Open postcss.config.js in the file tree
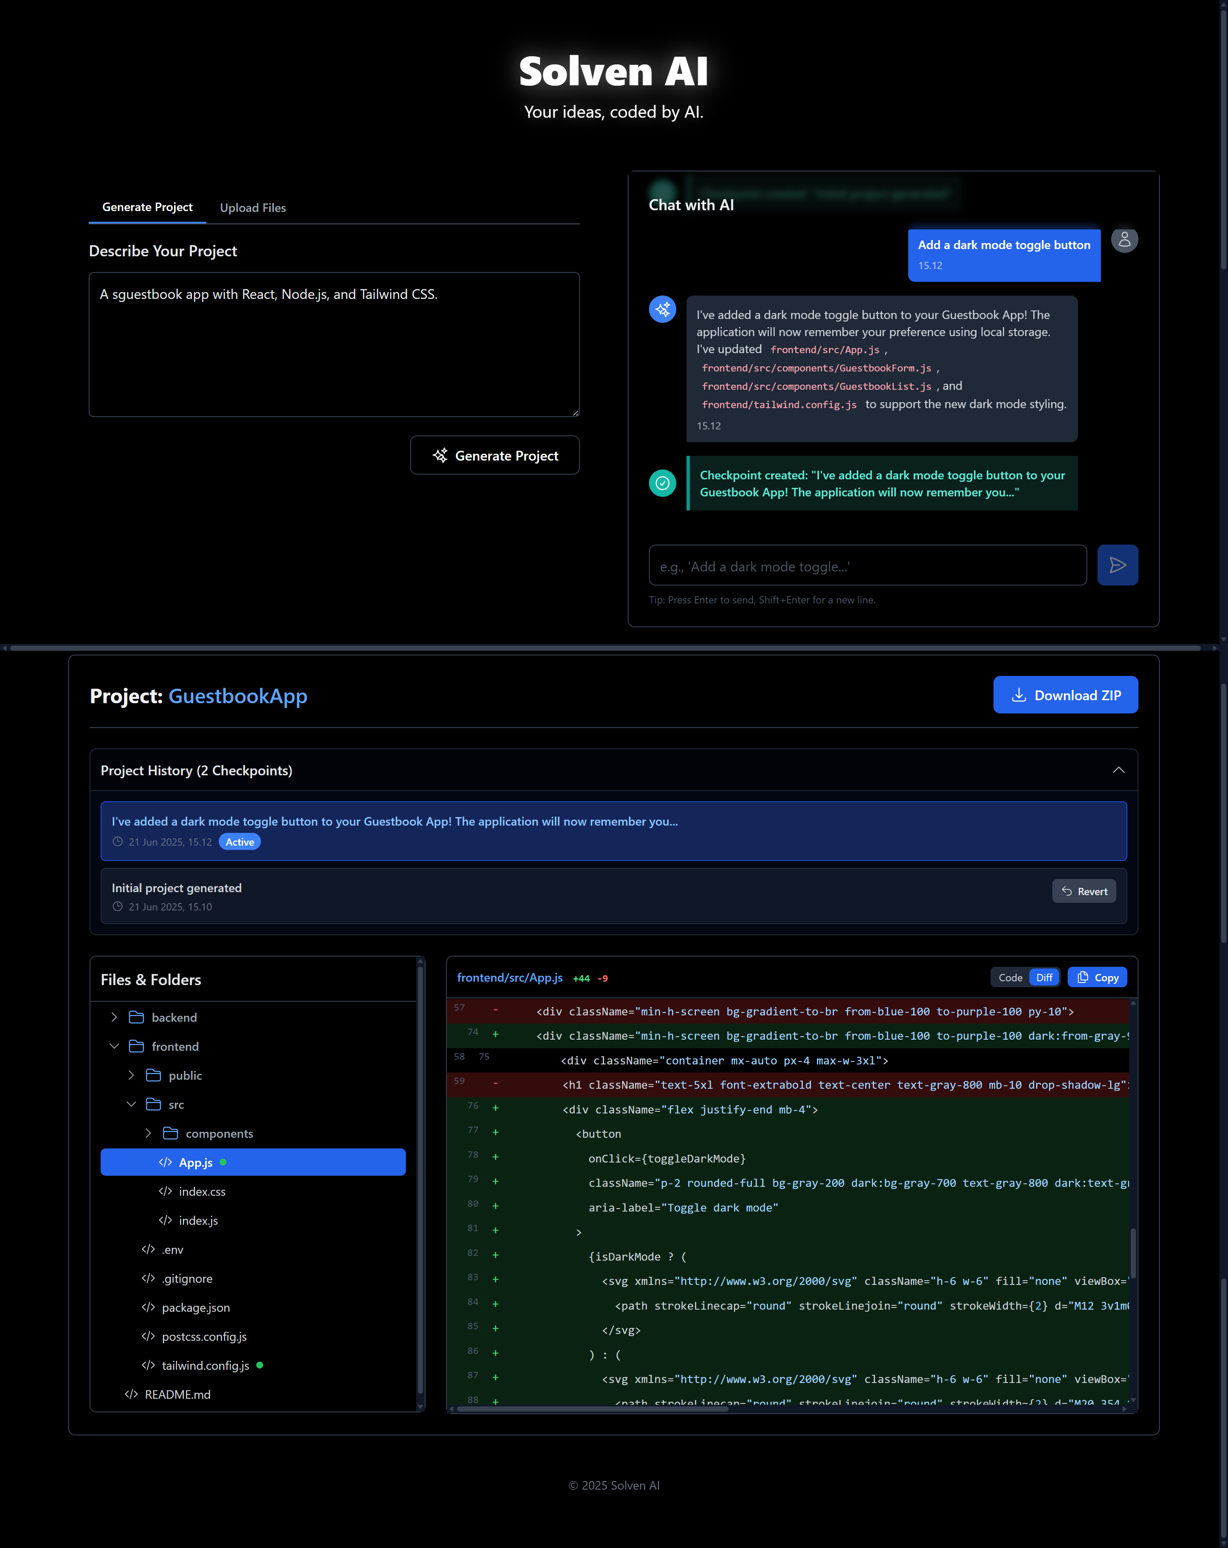The width and height of the screenshot is (1228, 1548). 252,1336
